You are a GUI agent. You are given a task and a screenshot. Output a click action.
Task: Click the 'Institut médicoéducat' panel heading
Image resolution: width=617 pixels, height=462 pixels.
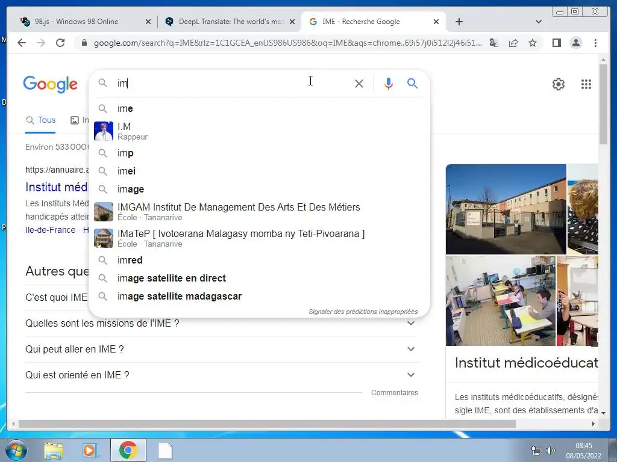[x=527, y=363]
